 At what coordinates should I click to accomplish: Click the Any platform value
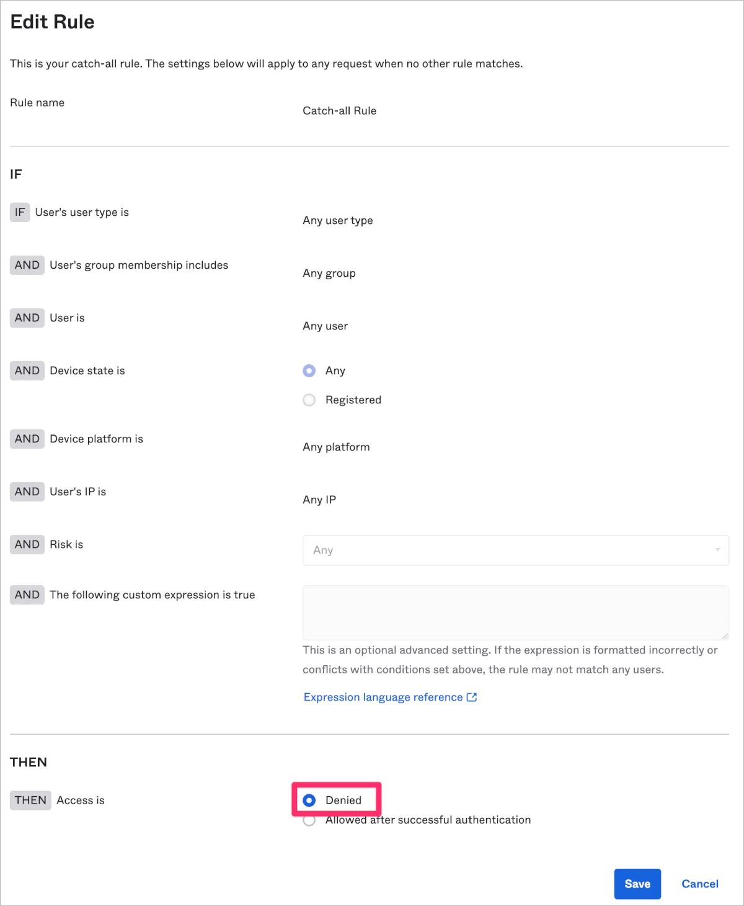tap(336, 447)
